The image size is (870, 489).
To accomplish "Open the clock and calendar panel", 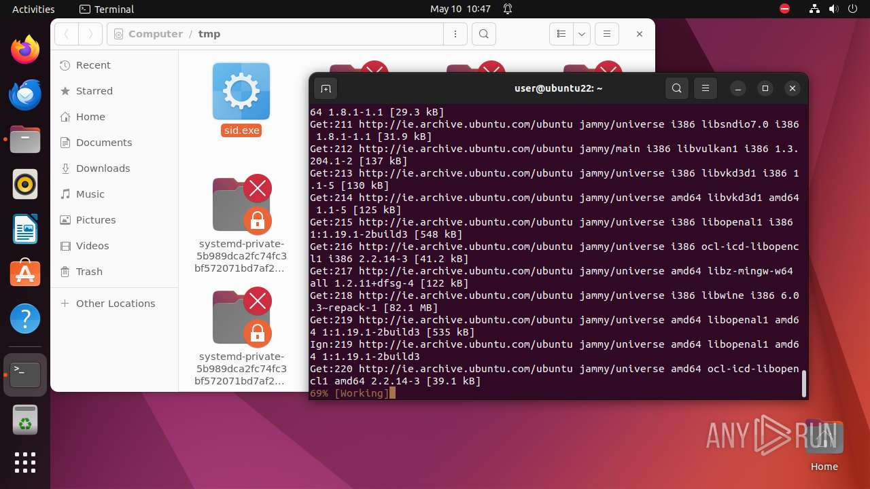I will pyautogui.click(x=460, y=10).
